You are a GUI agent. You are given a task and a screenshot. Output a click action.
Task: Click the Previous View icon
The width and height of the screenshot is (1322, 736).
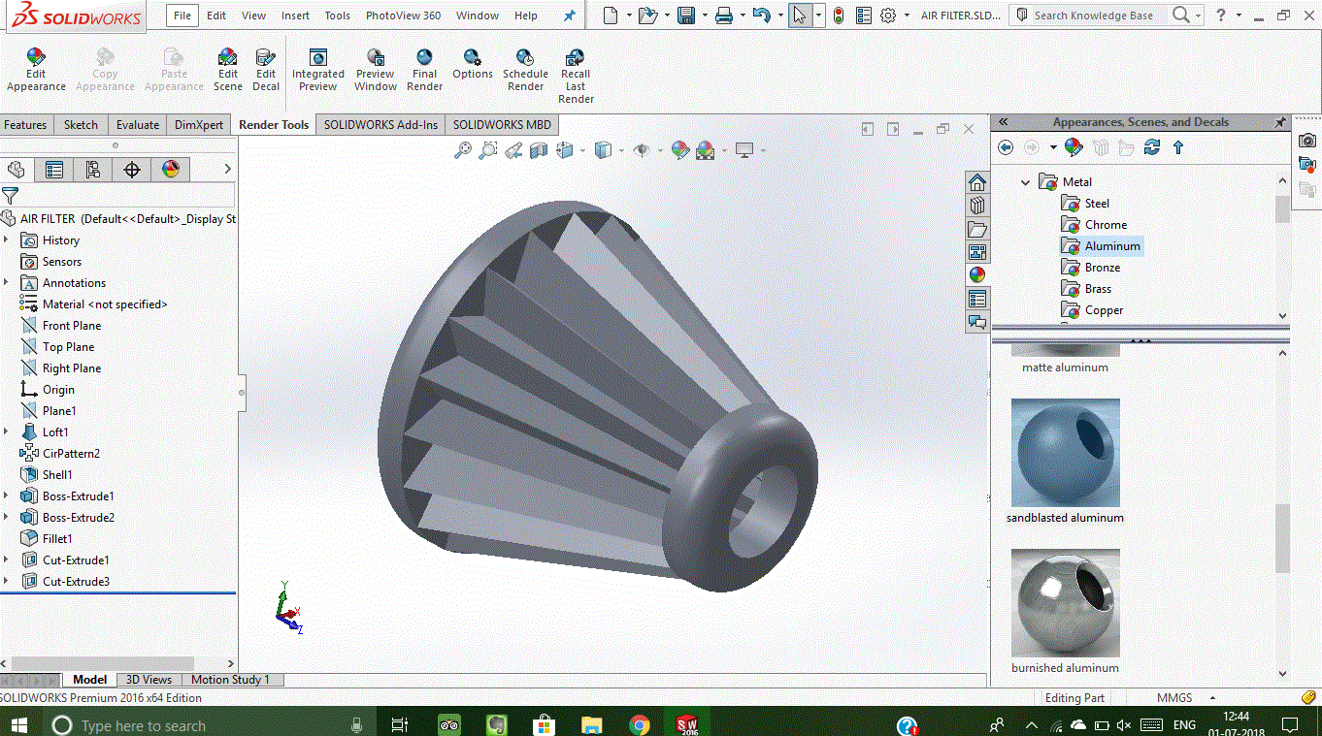pos(513,150)
